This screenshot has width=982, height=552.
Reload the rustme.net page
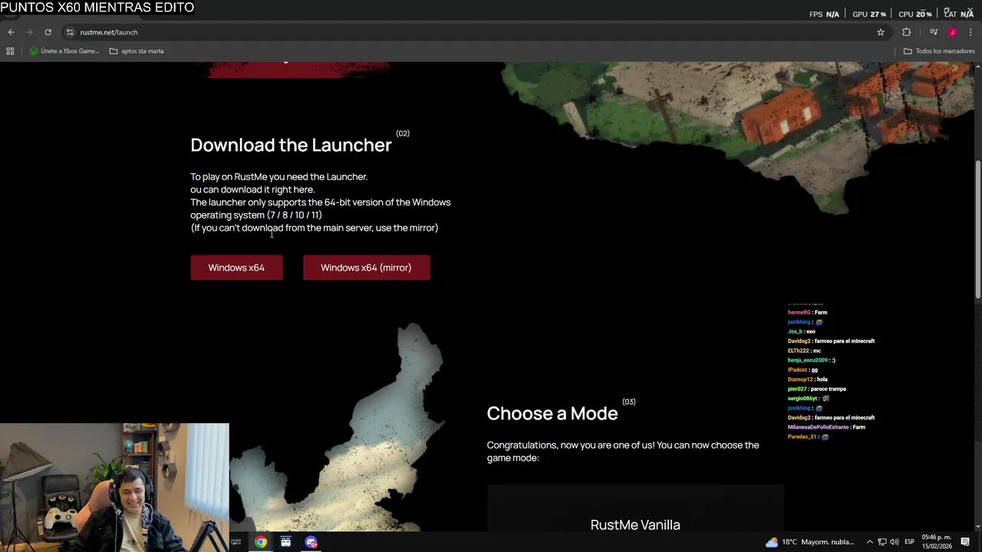pos(48,32)
